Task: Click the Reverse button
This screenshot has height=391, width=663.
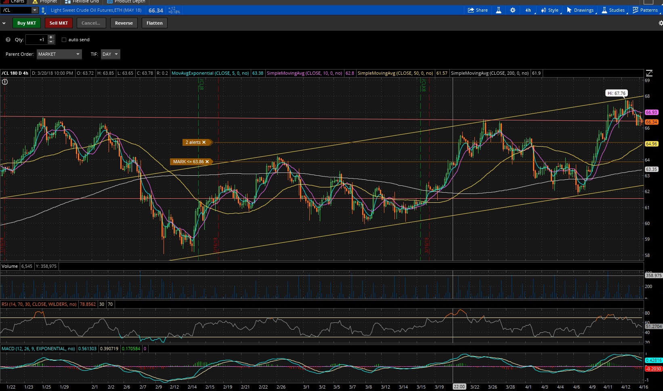Action: pos(124,23)
